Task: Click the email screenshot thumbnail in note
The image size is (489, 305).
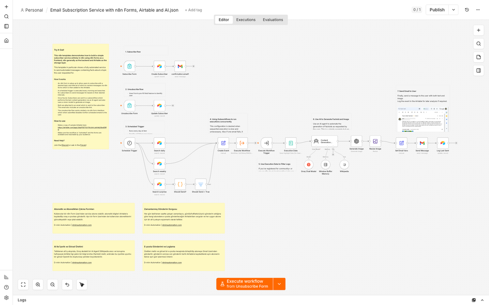Action: 423,119
